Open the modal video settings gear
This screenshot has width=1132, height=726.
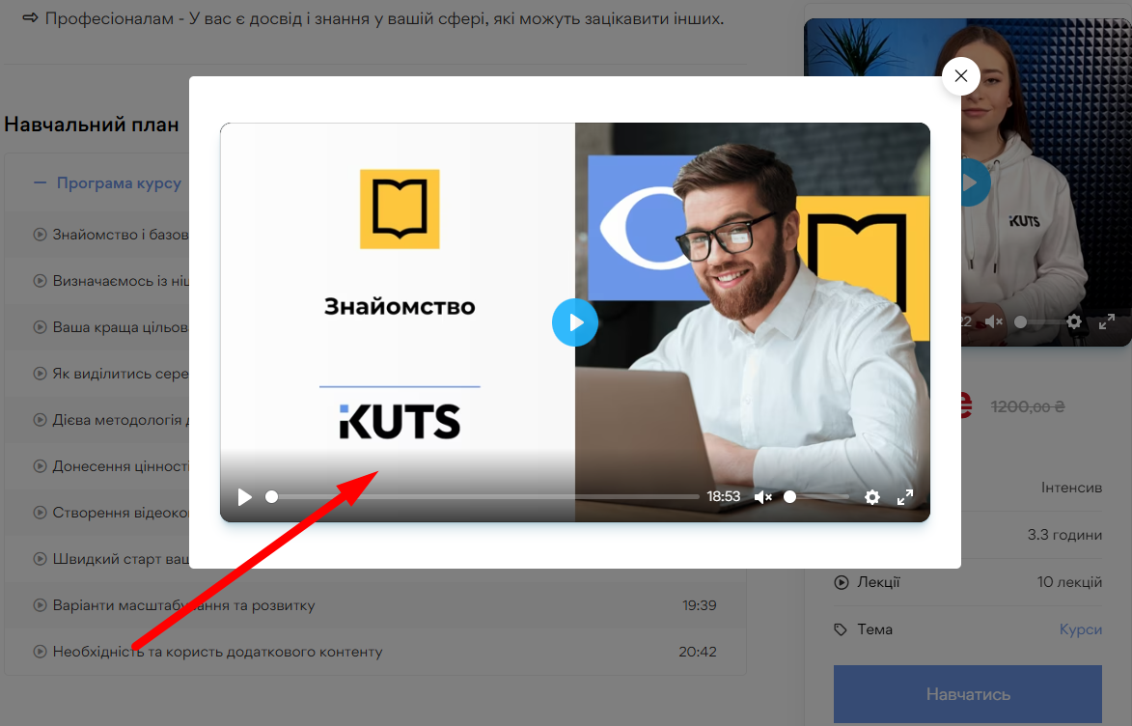coord(872,497)
